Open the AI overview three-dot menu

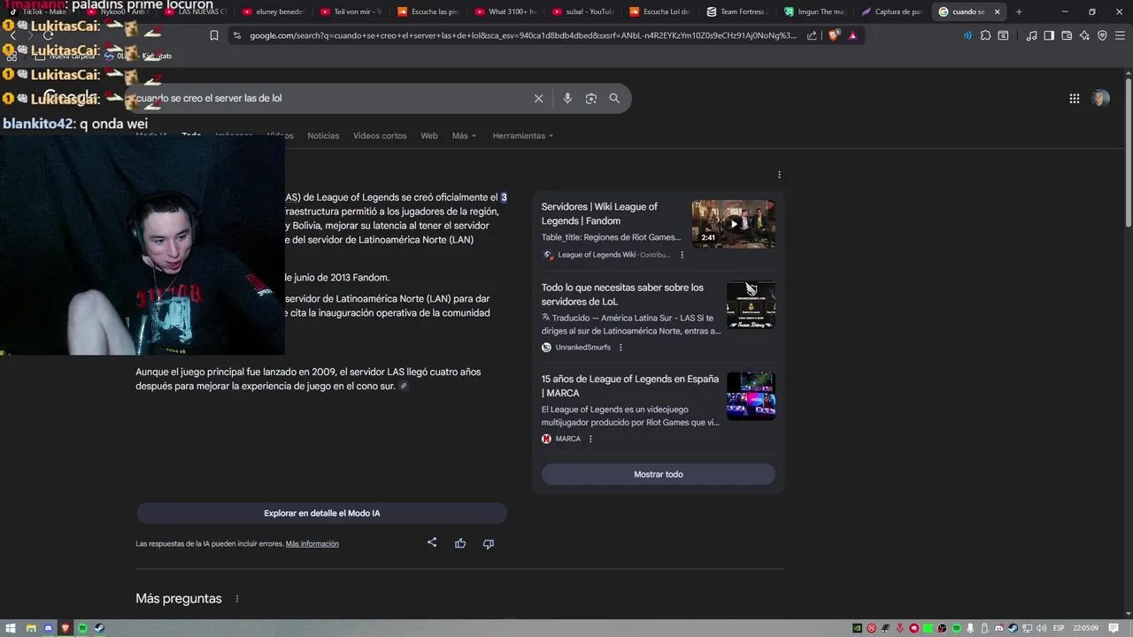[779, 174]
